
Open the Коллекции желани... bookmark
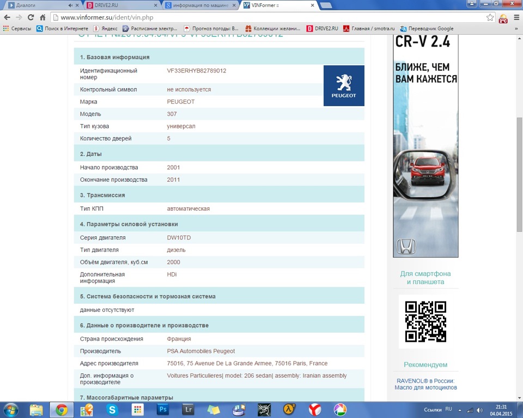(272, 29)
